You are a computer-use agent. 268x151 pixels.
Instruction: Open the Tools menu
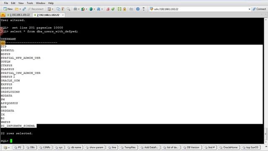tap(30, 3)
